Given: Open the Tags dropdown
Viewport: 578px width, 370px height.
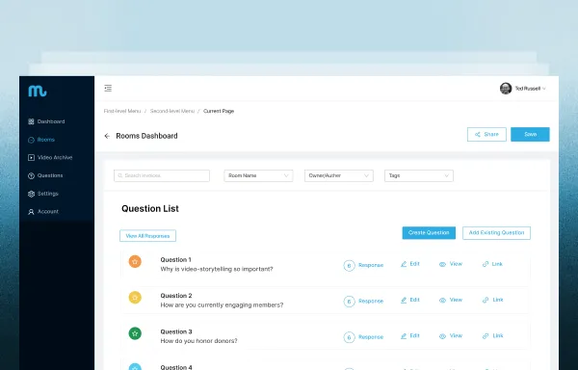Looking at the screenshot, I should pyautogui.click(x=419, y=175).
